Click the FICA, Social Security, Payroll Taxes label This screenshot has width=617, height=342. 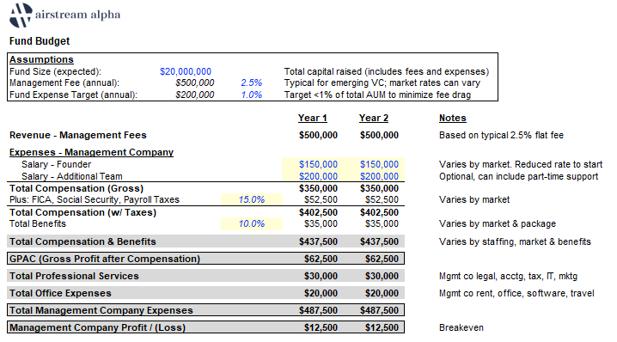95,200
